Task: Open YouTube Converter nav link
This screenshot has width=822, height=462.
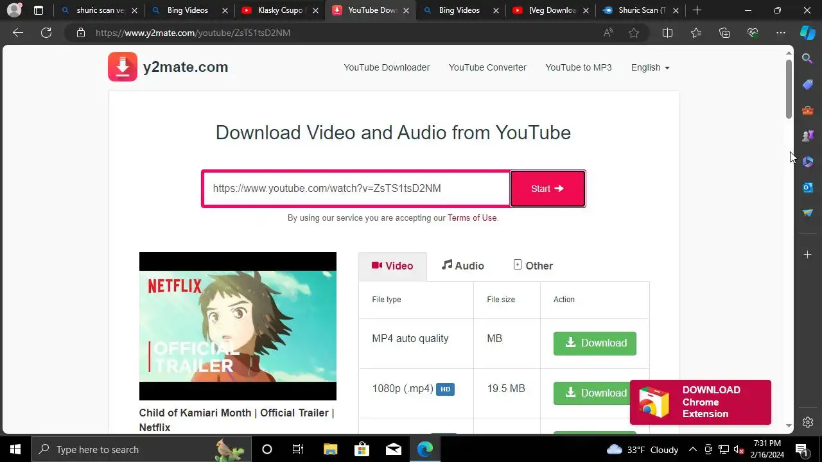Action: pos(487,67)
